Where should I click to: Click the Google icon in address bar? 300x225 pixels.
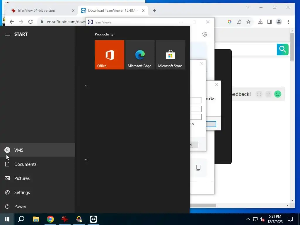point(230,22)
